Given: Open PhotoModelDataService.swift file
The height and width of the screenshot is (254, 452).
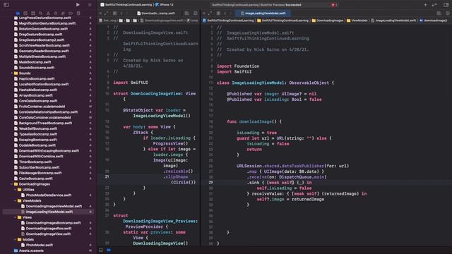Looking at the screenshot, I should pos(46,195).
